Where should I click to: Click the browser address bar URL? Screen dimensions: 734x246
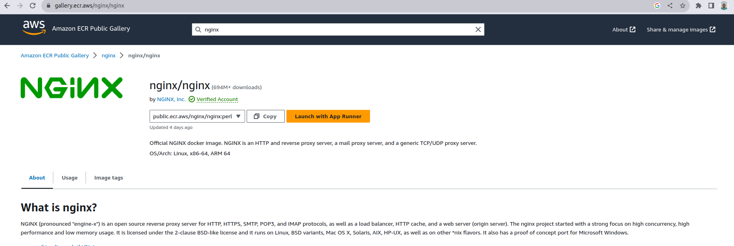coord(90,6)
